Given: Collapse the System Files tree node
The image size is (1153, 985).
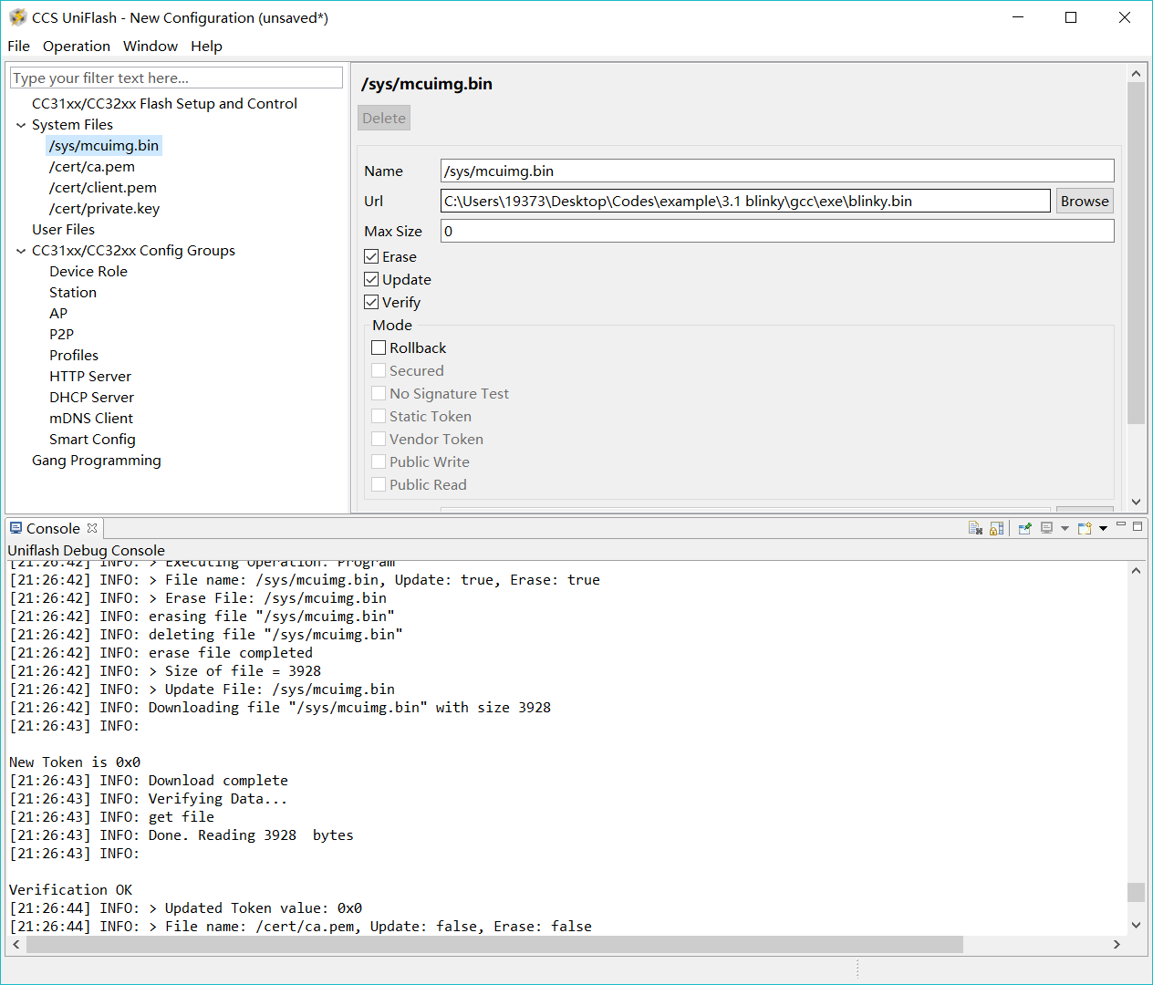Looking at the screenshot, I should point(21,125).
